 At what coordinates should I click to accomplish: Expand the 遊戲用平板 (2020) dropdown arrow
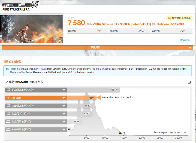[64, 121]
